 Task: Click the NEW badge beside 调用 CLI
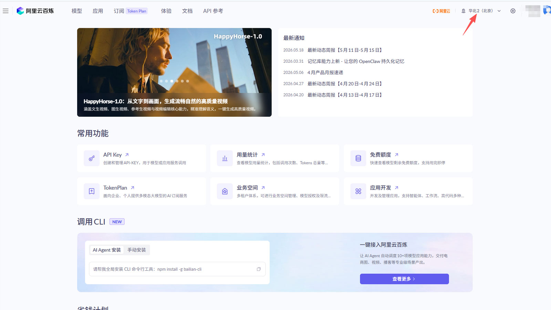[117, 222]
